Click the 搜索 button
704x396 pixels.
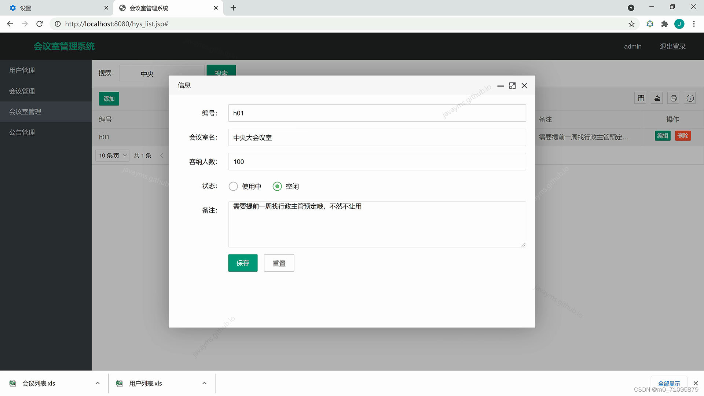click(x=221, y=70)
